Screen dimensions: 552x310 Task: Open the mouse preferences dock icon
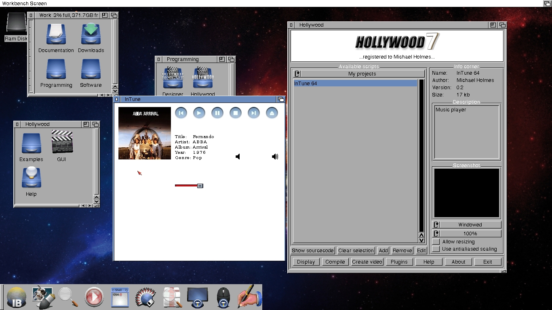(x=223, y=298)
